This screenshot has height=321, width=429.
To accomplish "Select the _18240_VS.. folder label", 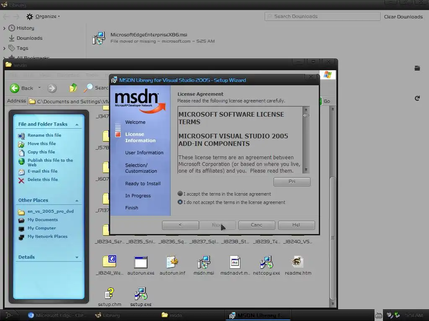I will tap(298, 242).
